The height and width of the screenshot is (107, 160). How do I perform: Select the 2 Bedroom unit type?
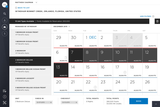(x=30, y=52)
